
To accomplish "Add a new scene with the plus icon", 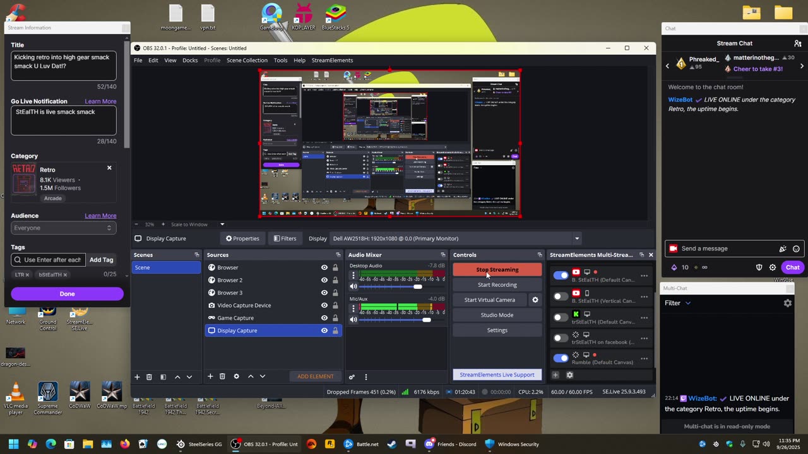I will pos(137,376).
